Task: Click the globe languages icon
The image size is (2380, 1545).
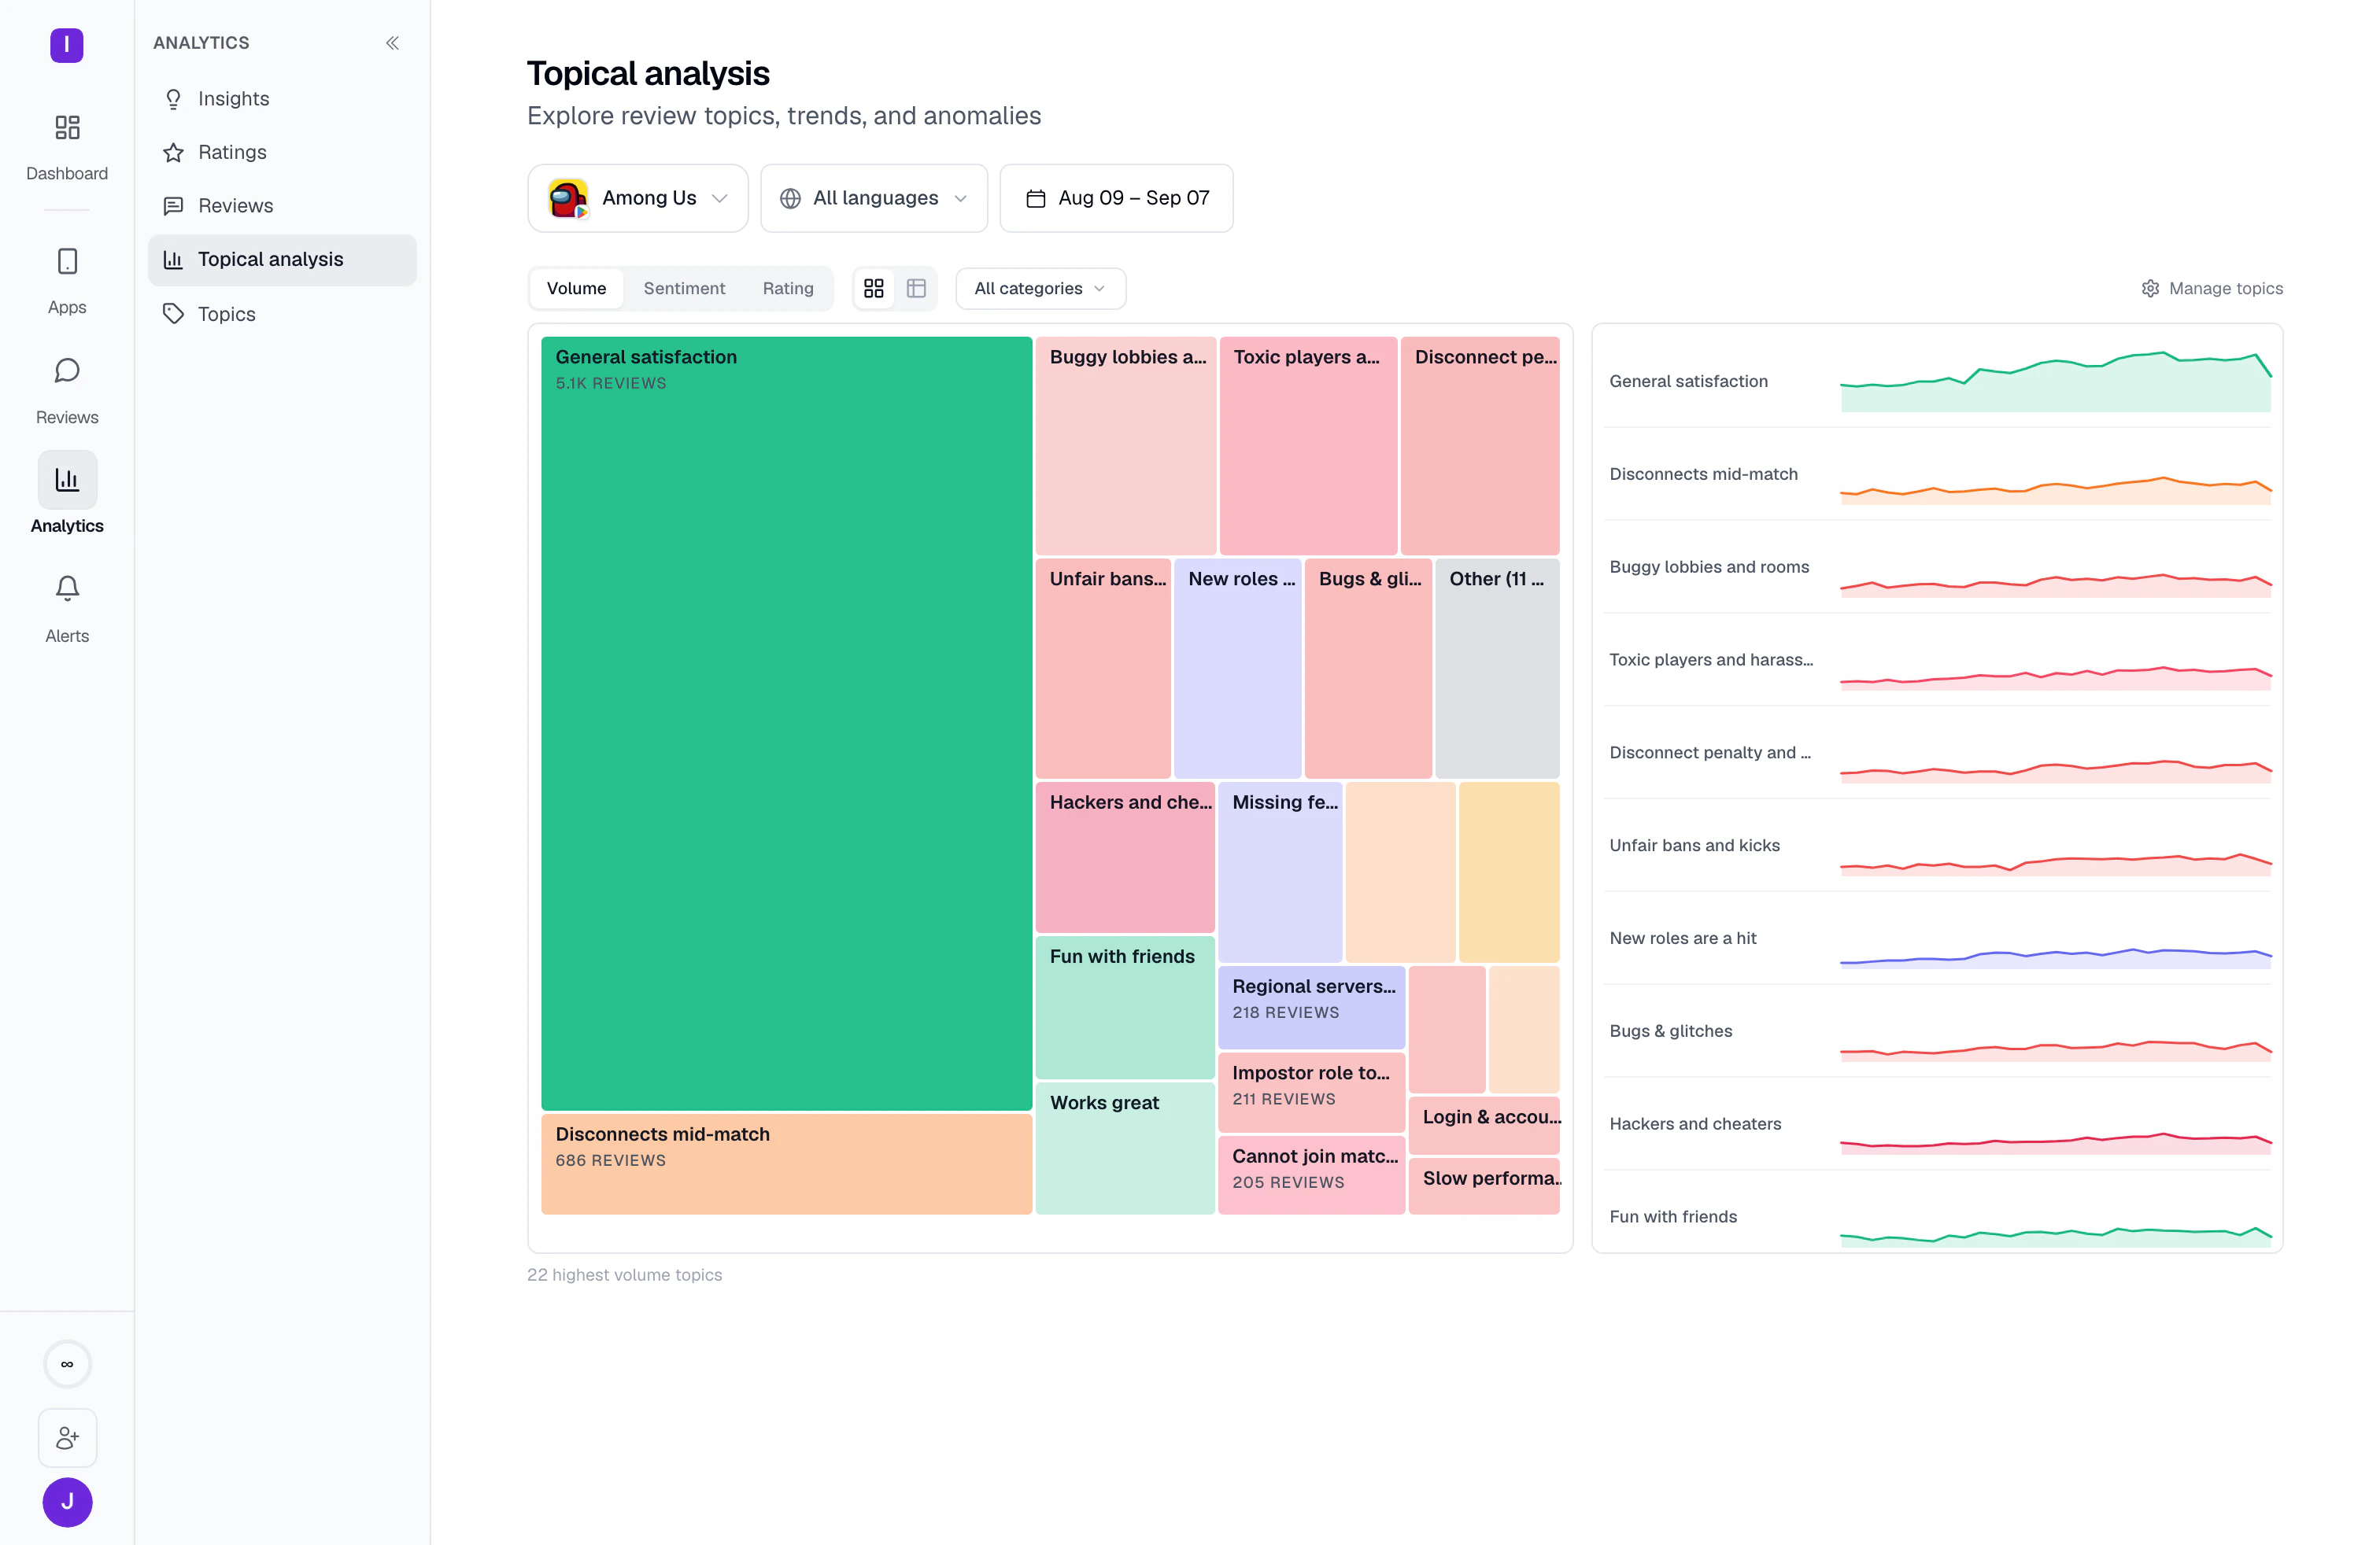Action: click(790, 199)
